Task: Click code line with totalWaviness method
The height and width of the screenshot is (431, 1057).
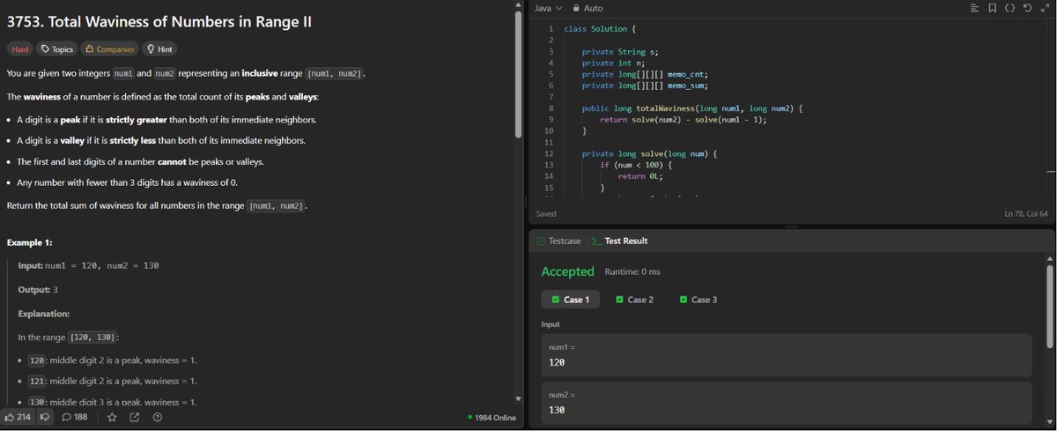Action: 692,108
